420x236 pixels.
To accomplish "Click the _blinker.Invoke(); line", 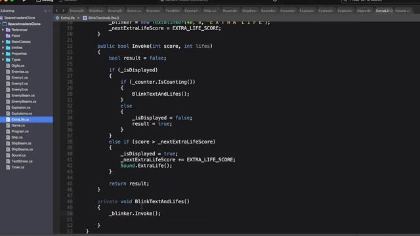I will (135, 214).
